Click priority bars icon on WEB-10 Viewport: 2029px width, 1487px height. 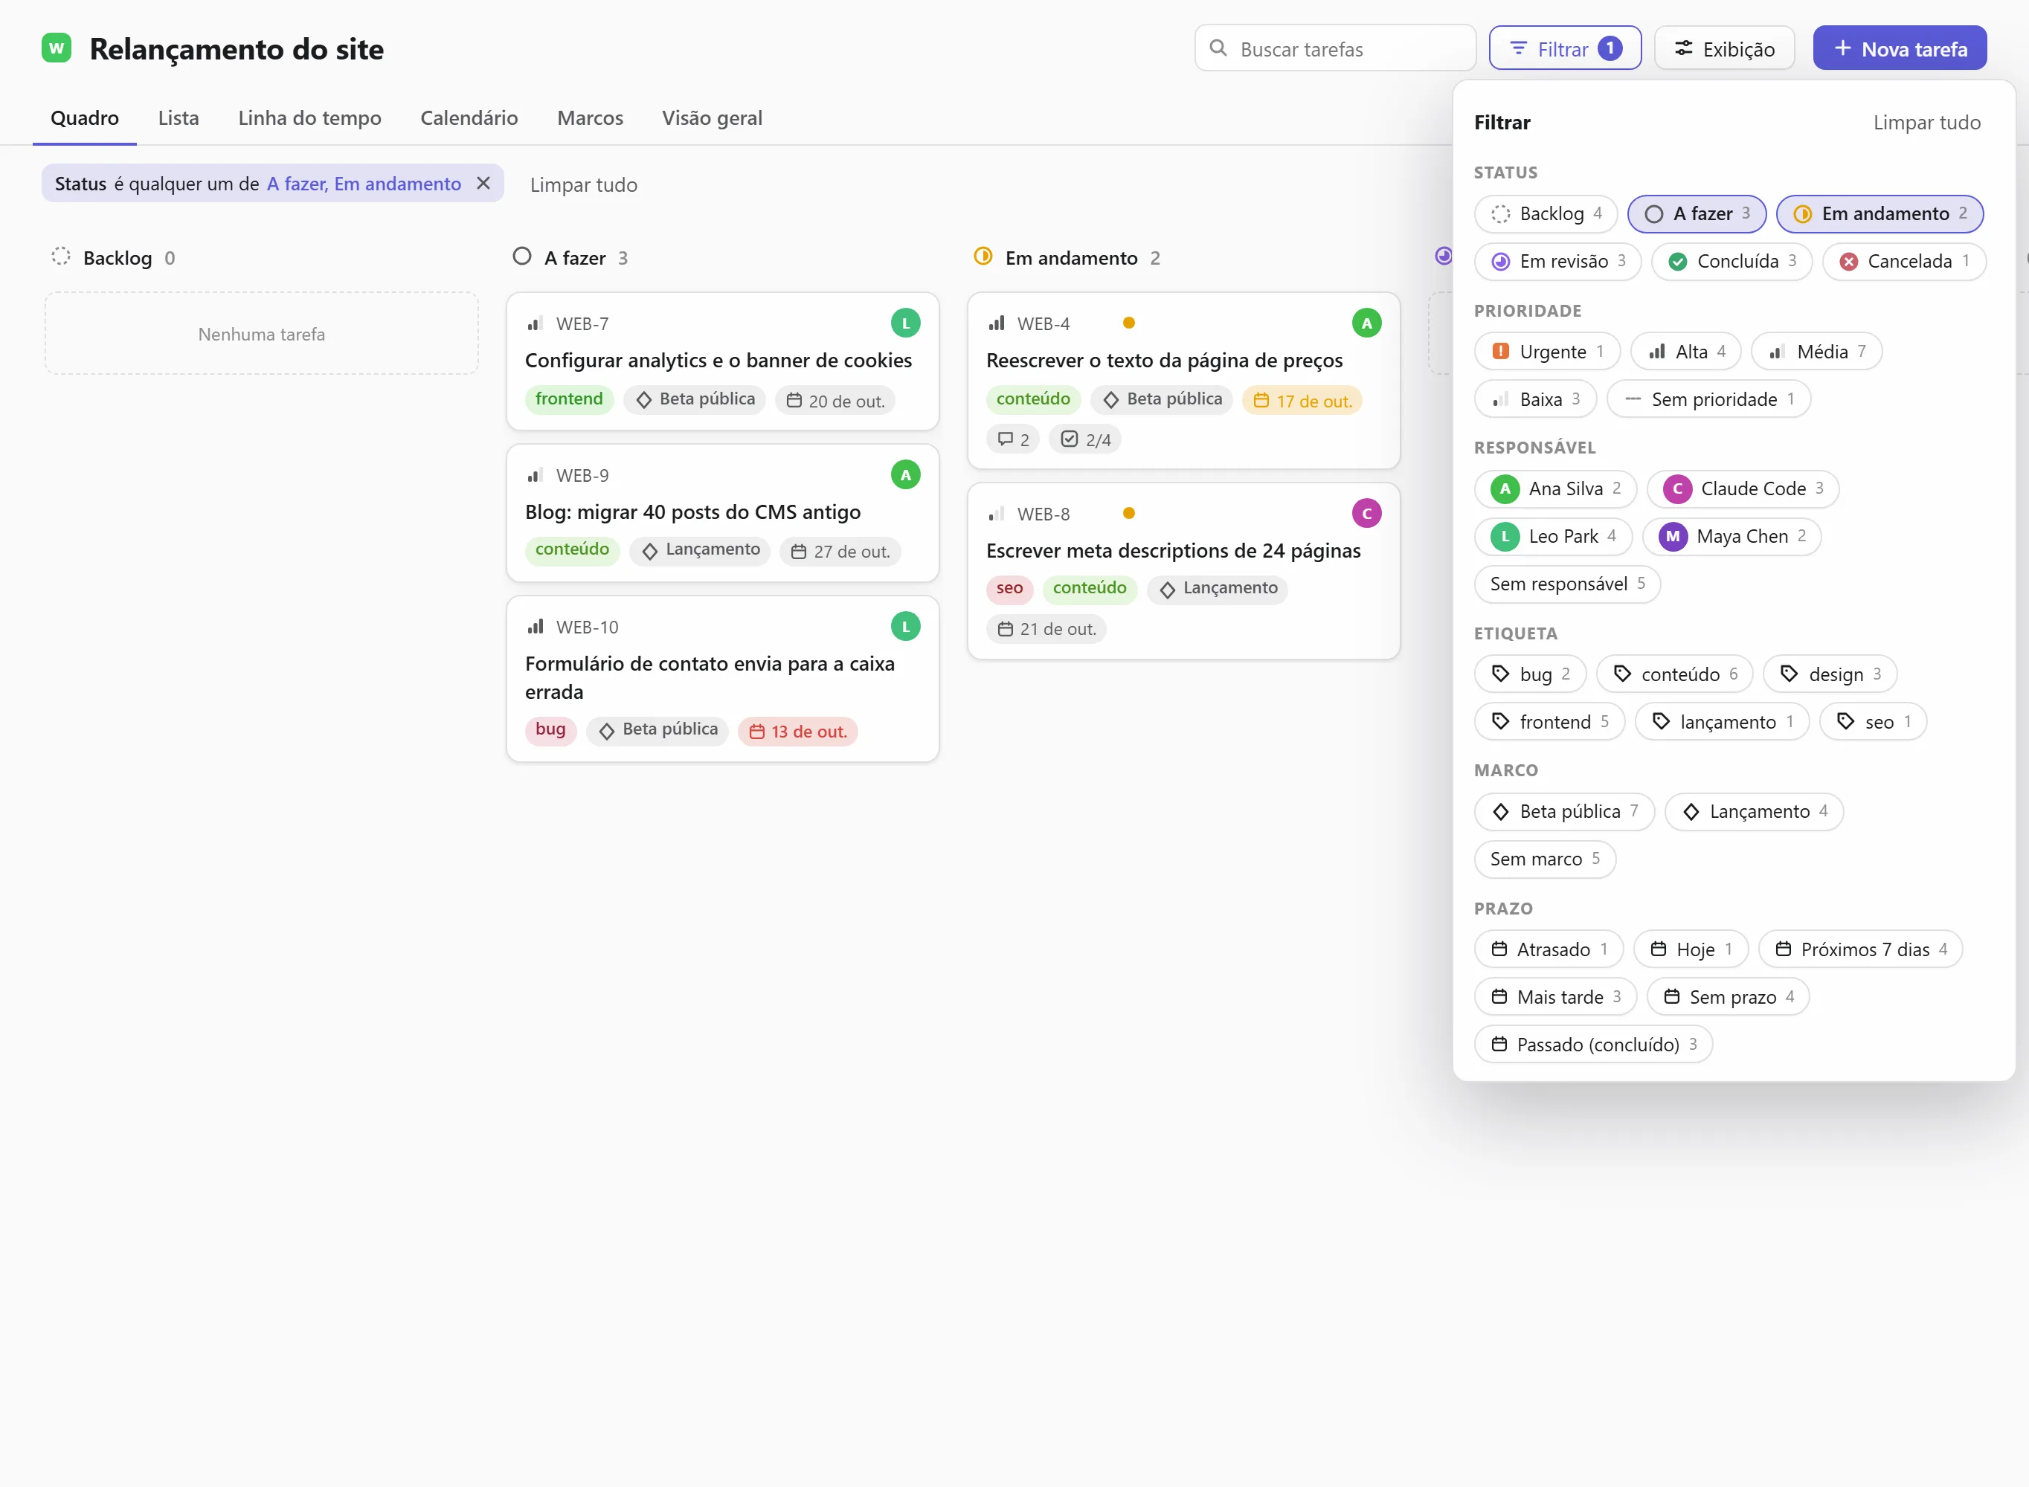click(536, 627)
